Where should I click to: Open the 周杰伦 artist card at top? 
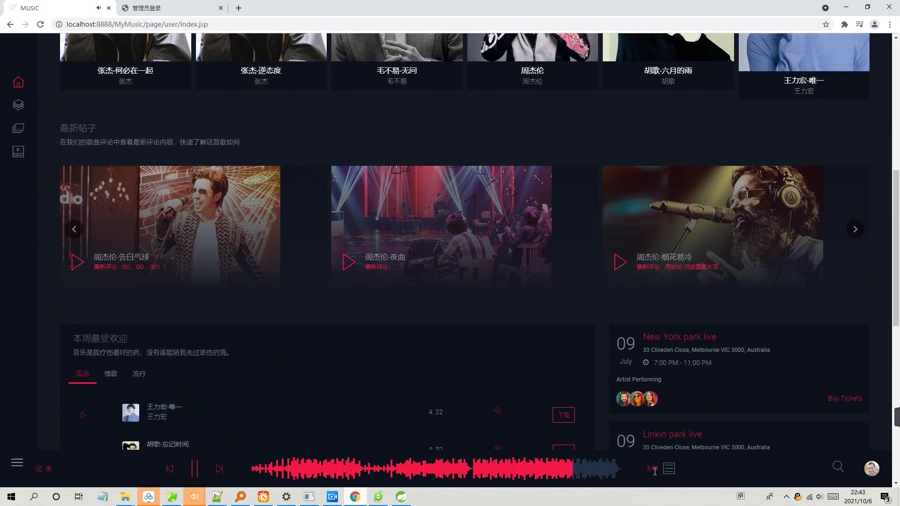(532, 61)
